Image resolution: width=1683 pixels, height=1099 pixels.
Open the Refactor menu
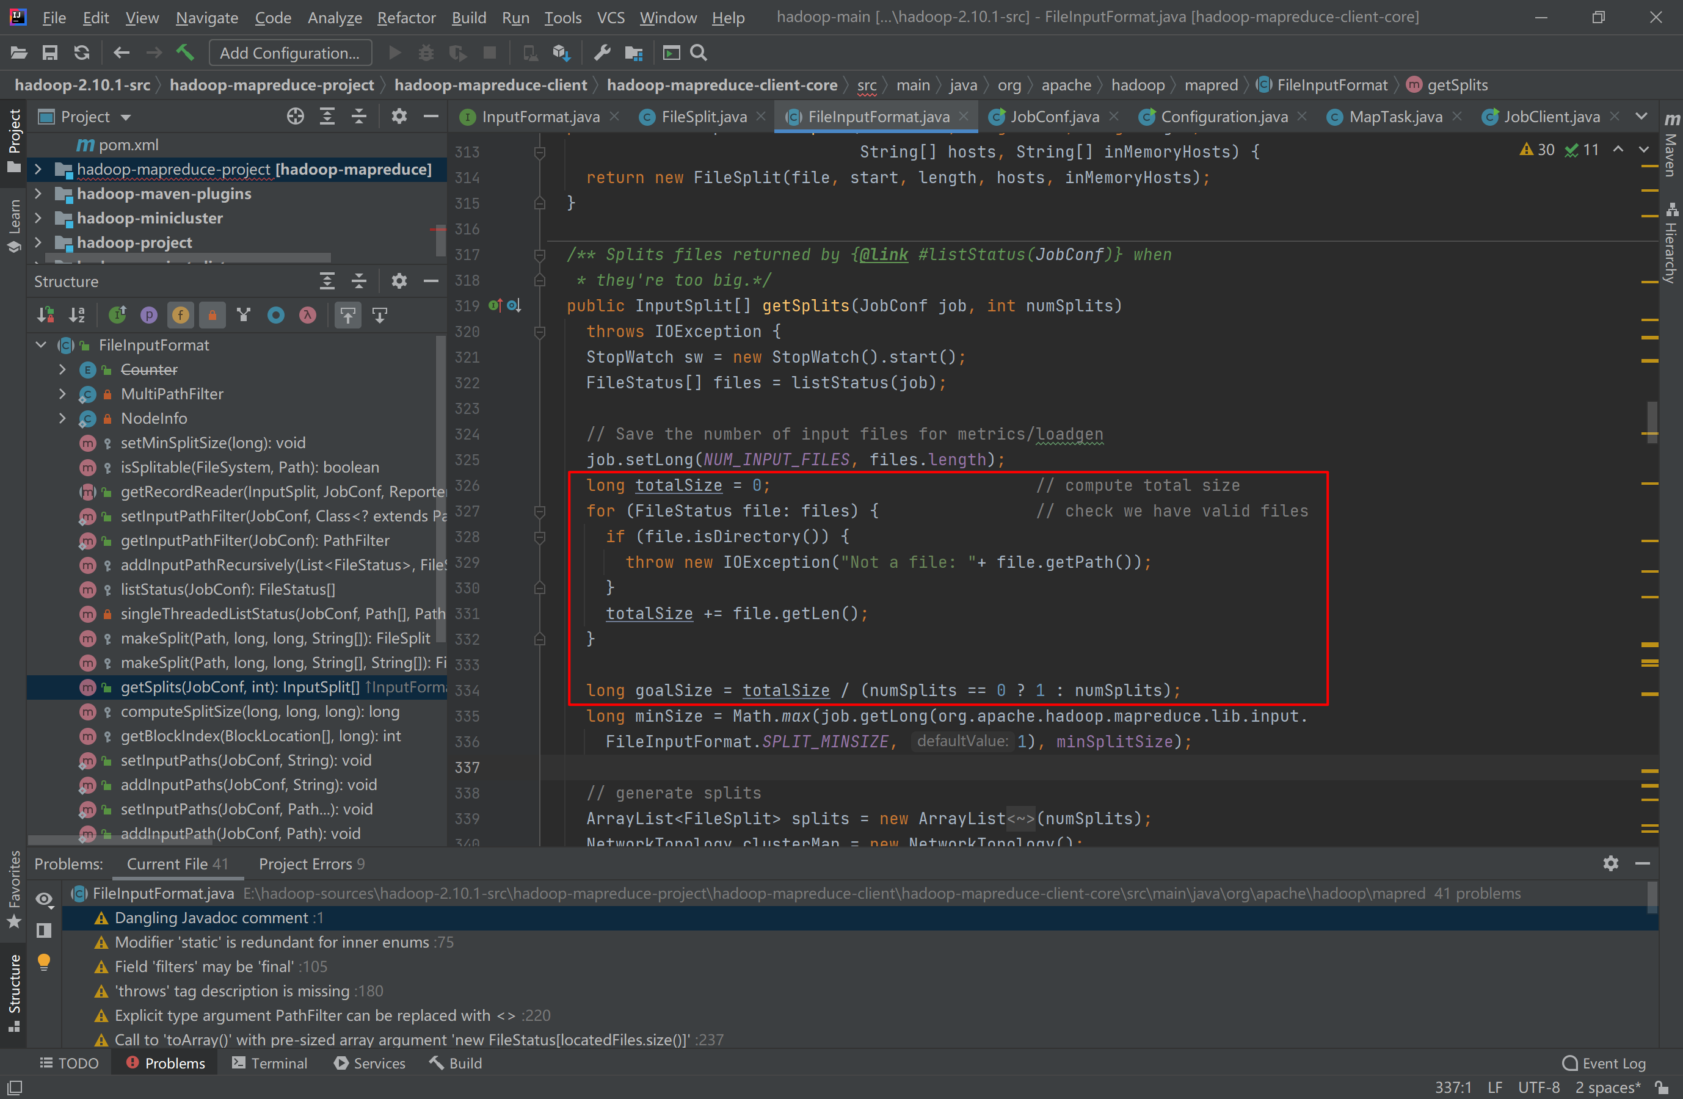[406, 17]
